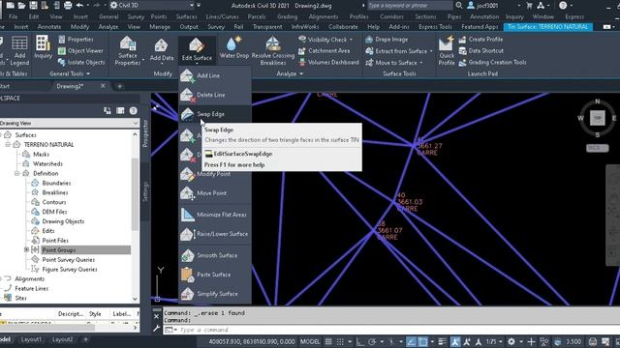Switch to the Prospector side tab
This screenshot has height=348, width=620.
coord(145,133)
